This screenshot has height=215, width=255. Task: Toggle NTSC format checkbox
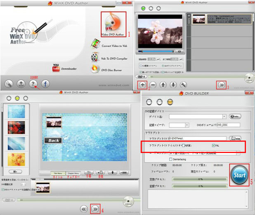pos(183,146)
